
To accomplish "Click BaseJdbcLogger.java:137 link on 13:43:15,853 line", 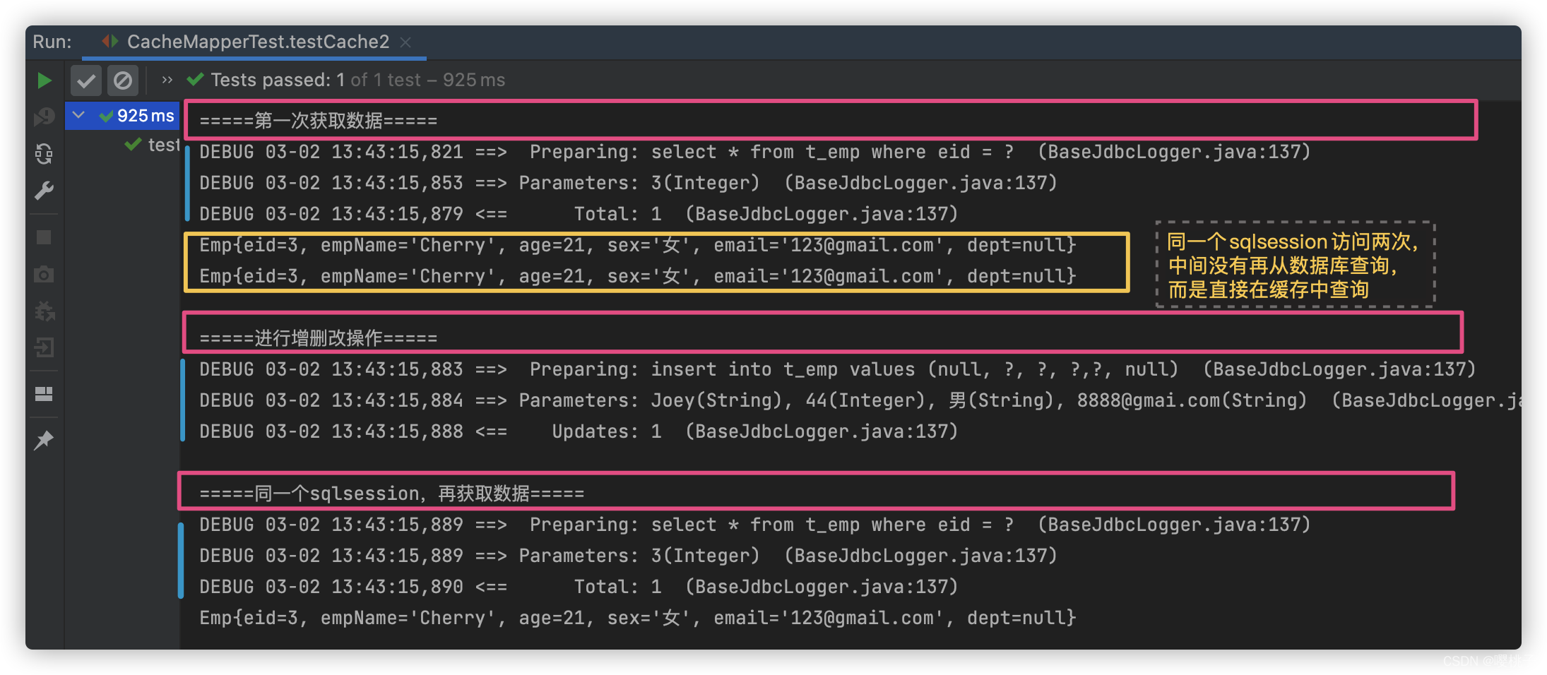I will pyautogui.click(x=921, y=183).
